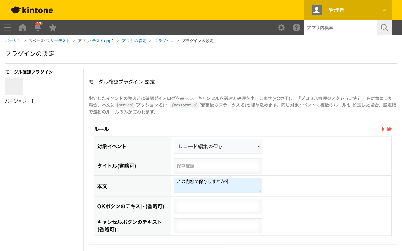The image size is (402, 251).
Task: Click the kintone logo
Action: click(32, 10)
